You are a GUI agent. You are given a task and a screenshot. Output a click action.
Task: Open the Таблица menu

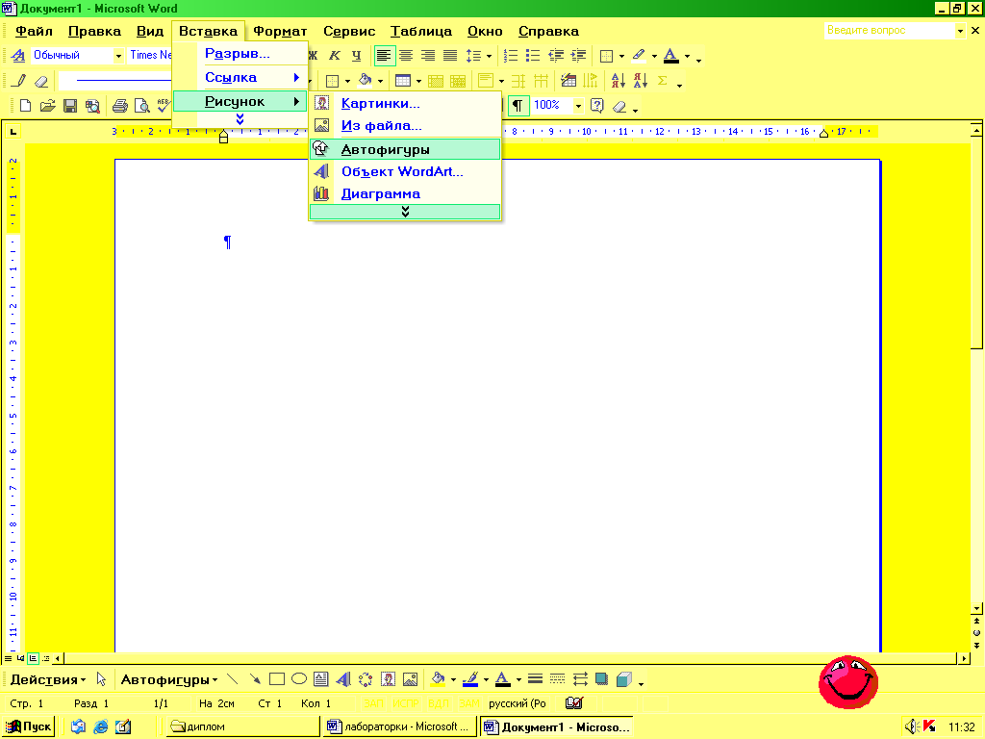(421, 32)
